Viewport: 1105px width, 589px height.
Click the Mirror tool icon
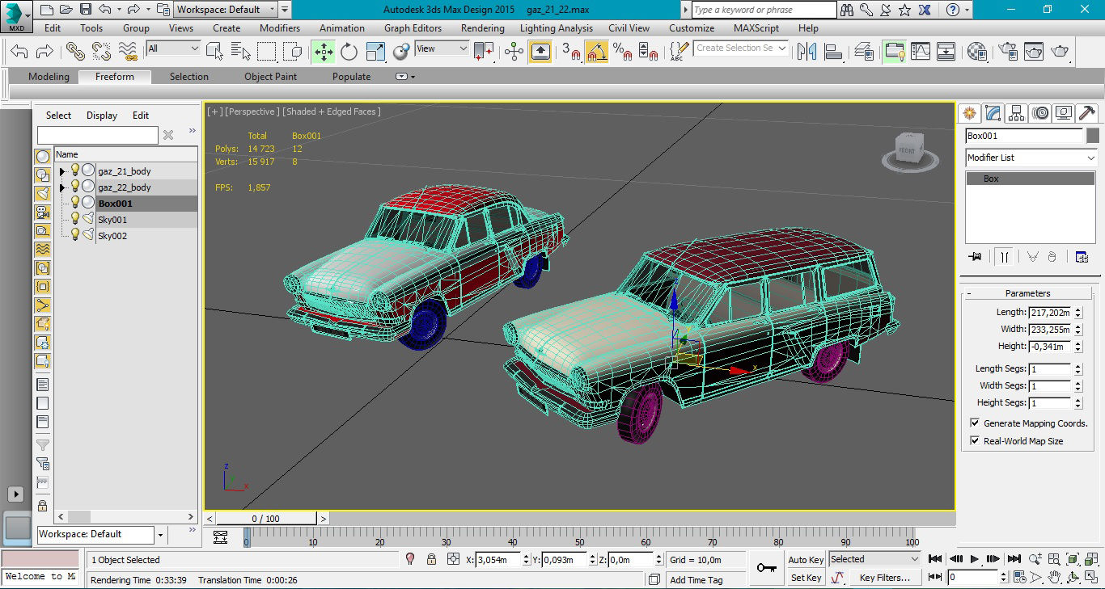click(807, 52)
